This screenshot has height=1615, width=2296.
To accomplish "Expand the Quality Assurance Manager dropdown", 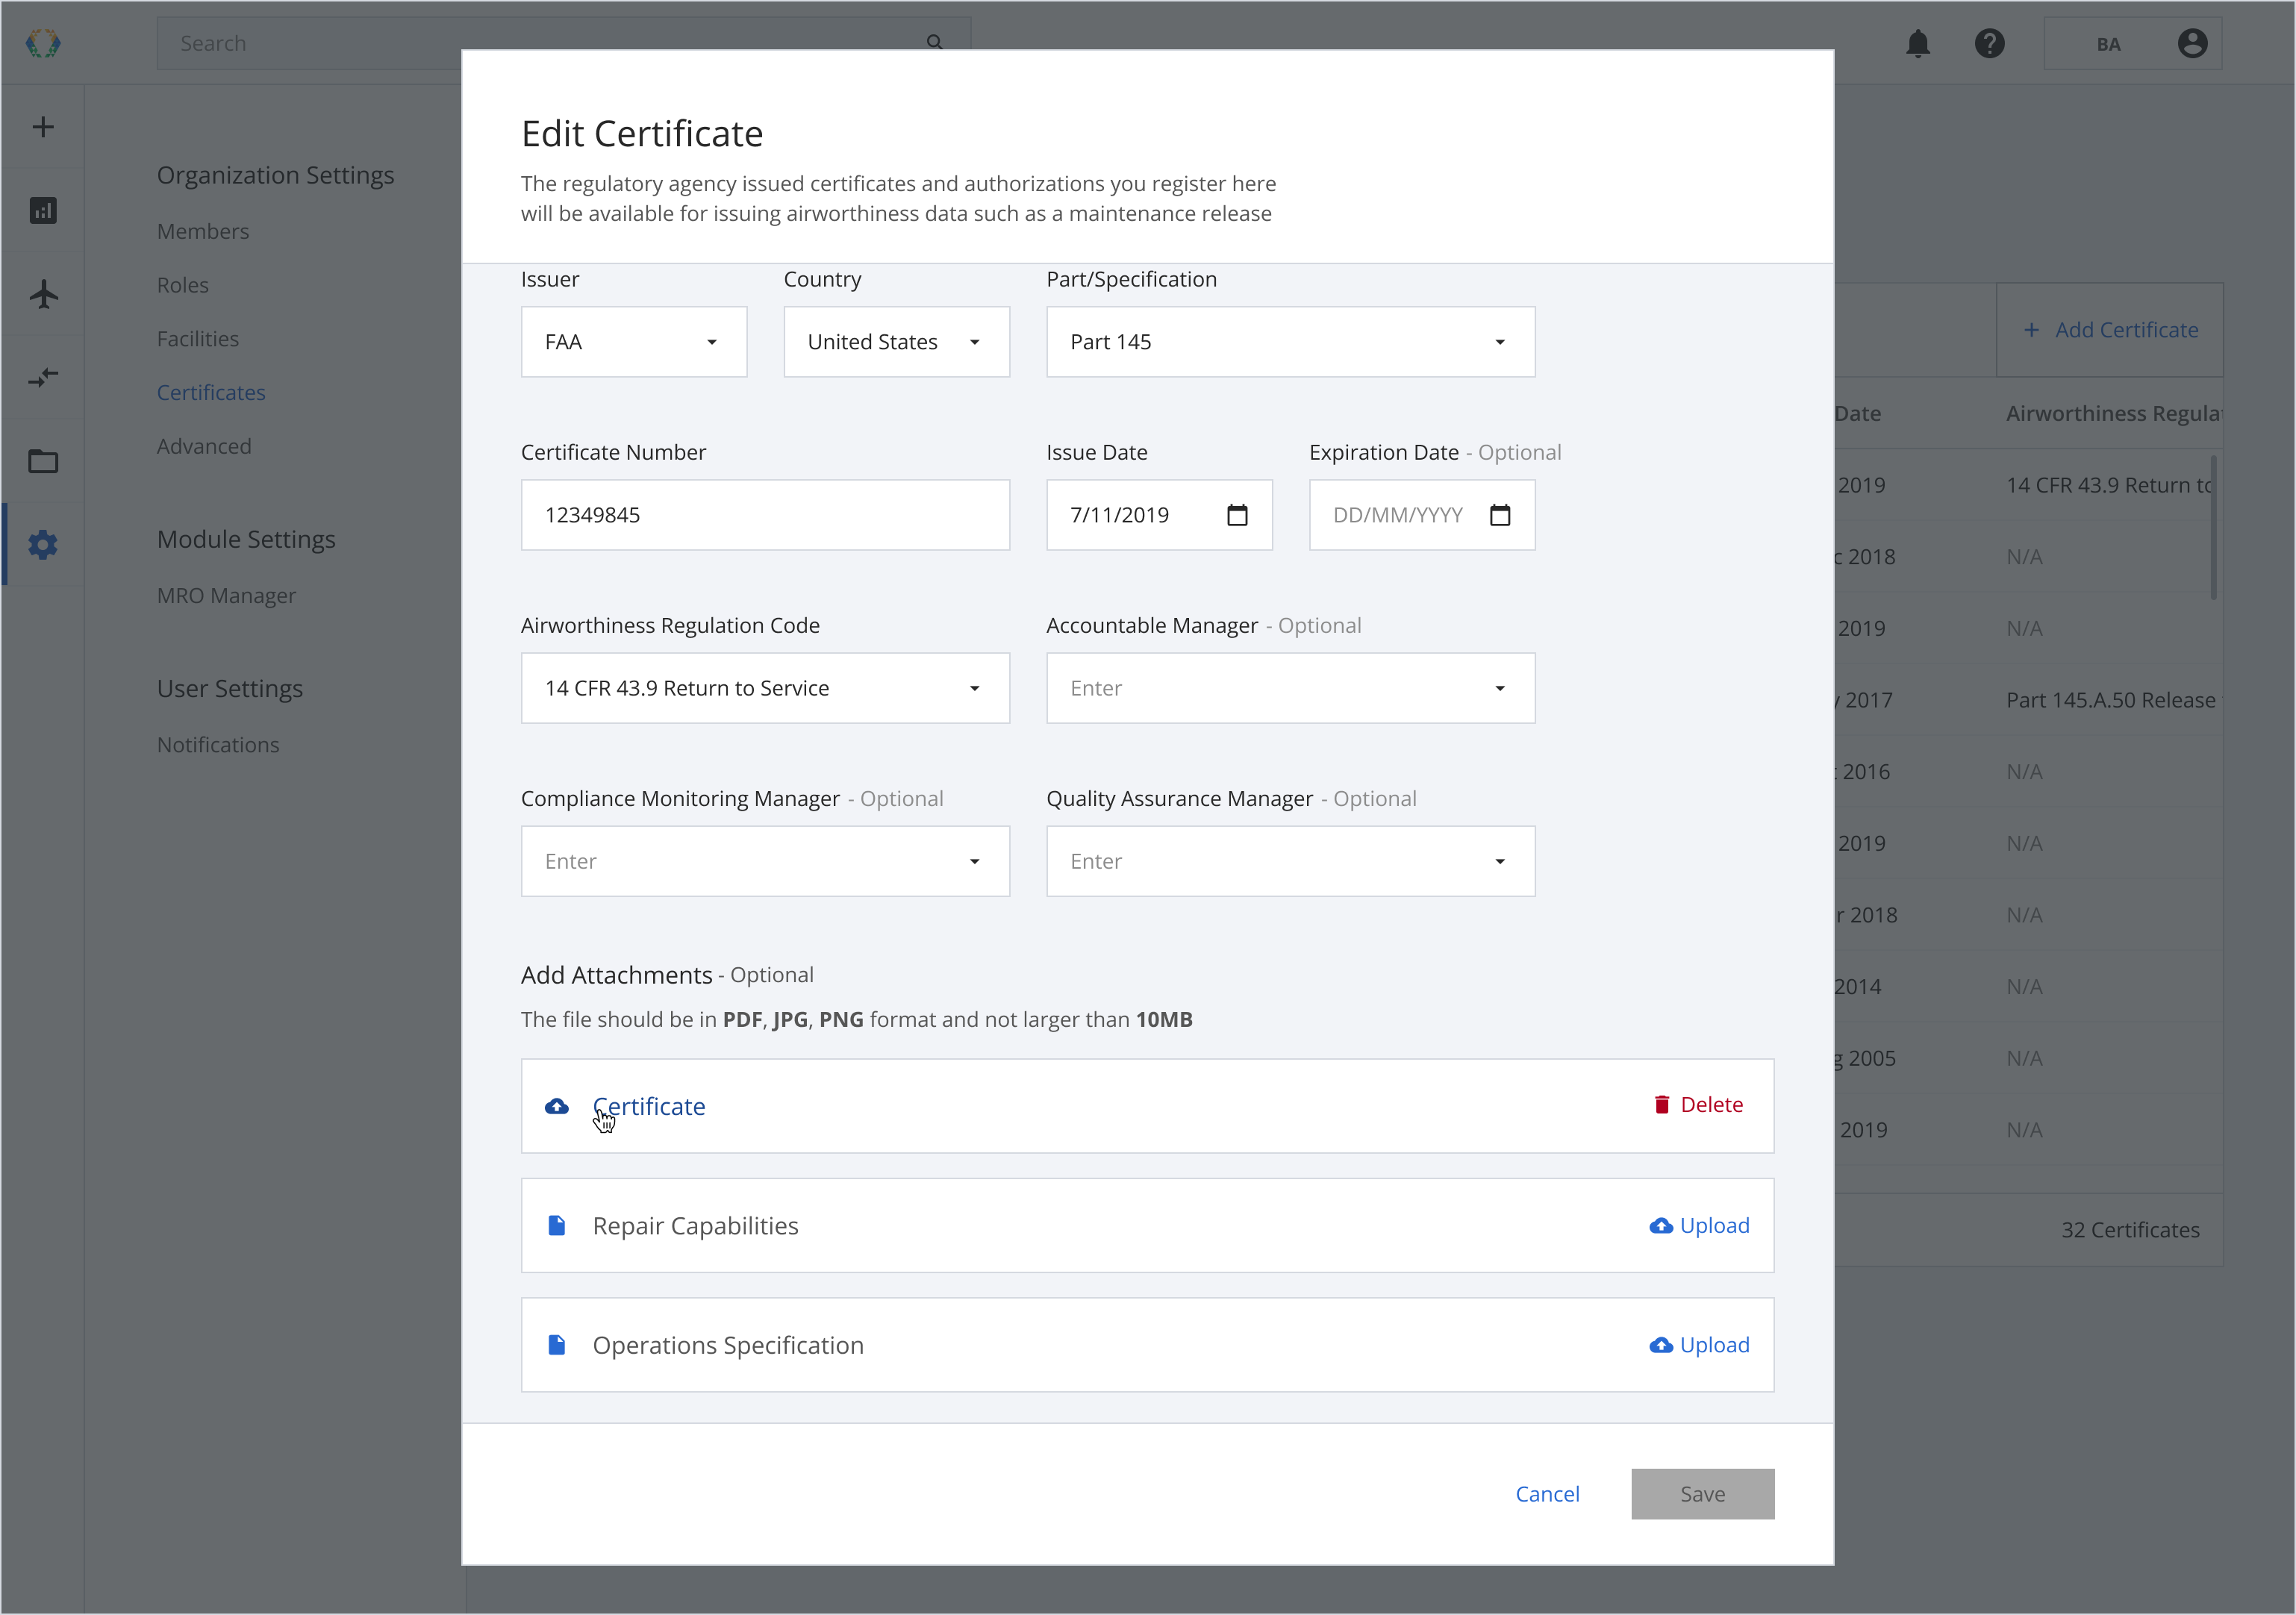I will (1290, 861).
